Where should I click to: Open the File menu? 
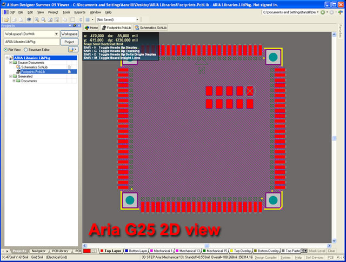click(21, 12)
